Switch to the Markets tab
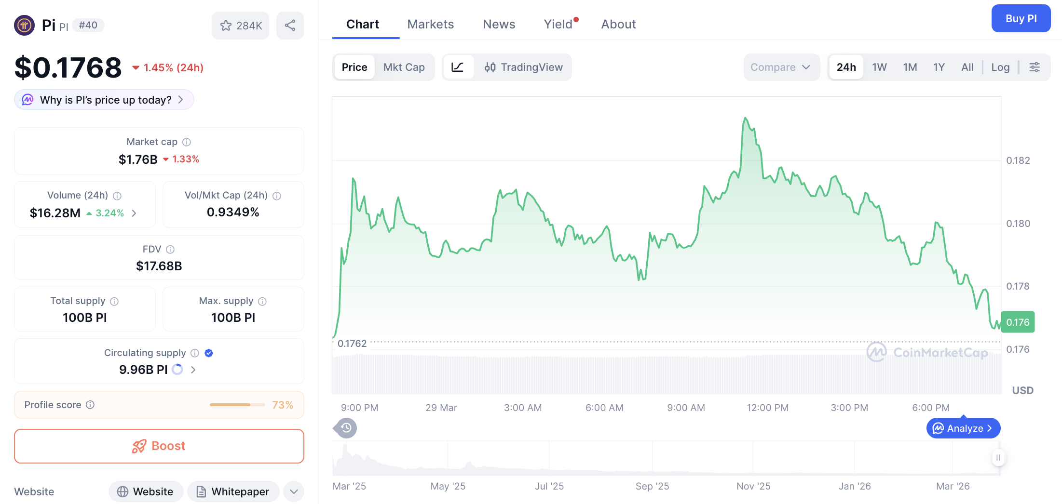The image size is (1062, 504). (x=430, y=24)
